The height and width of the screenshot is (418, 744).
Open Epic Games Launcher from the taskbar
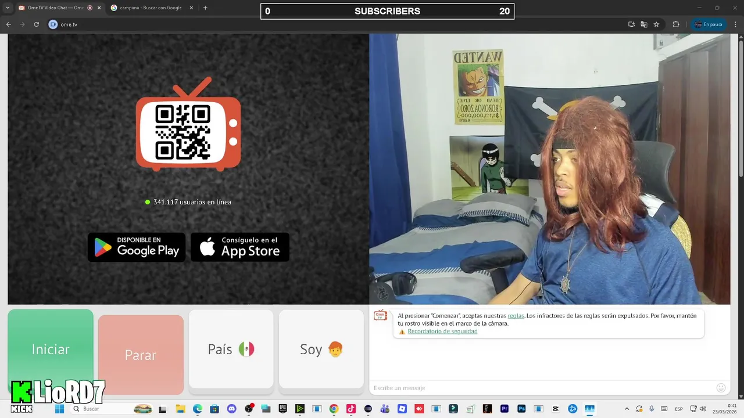[283, 409]
